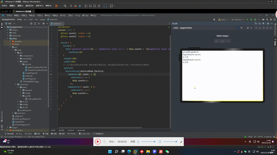Click VMware take snapshot clock icon

71,6
